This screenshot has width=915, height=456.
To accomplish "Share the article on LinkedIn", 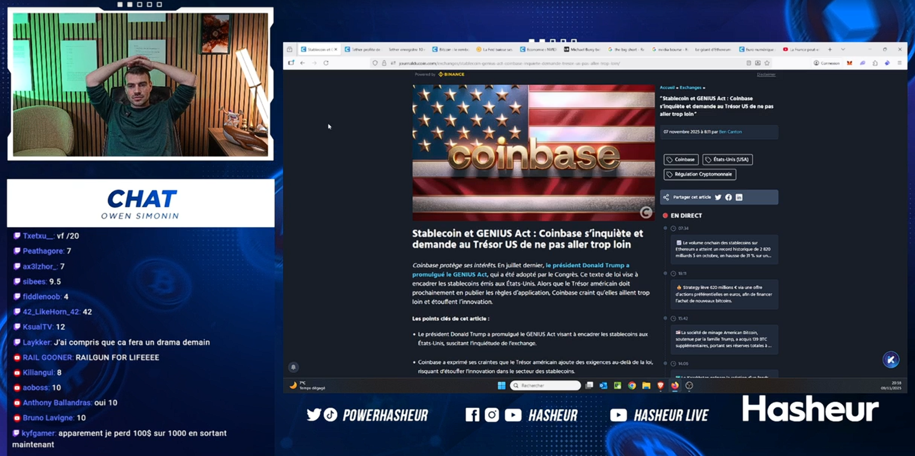I will pyautogui.click(x=739, y=198).
